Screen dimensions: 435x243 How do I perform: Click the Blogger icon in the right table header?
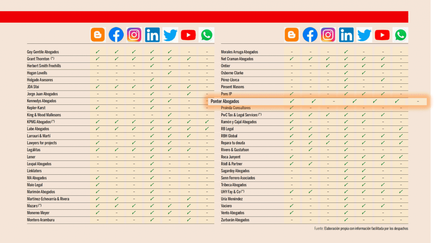click(x=292, y=35)
